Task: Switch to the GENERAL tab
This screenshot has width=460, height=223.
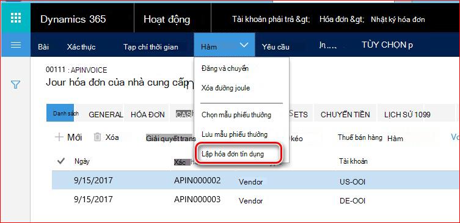Action: [x=106, y=114]
